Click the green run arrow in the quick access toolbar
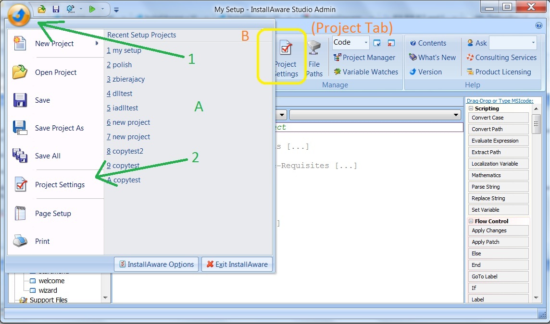 point(92,9)
